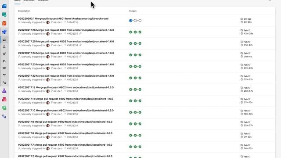Click the first green stage of run #20220217.11
Screen dimensions: 281x158
click(x=130, y=101)
